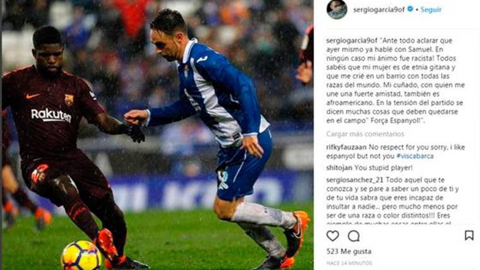Open sergiosanchez_21 commenter profile
This screenshot has height=270, width=480.
(354, 180)
